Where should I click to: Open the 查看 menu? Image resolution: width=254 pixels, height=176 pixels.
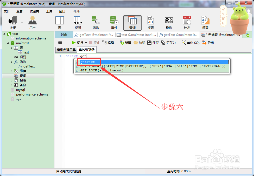point(20,11)
